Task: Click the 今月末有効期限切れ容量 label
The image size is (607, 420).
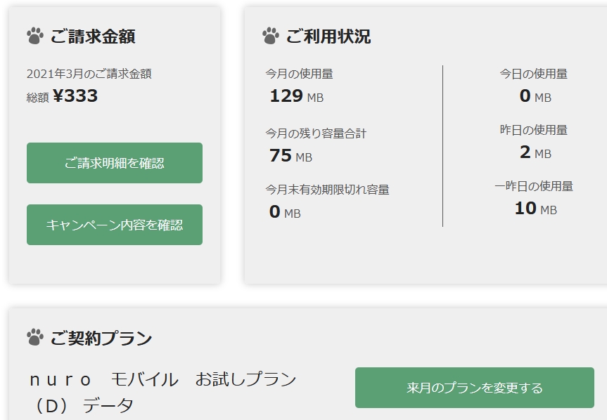Action: click(x=327, y=189)
